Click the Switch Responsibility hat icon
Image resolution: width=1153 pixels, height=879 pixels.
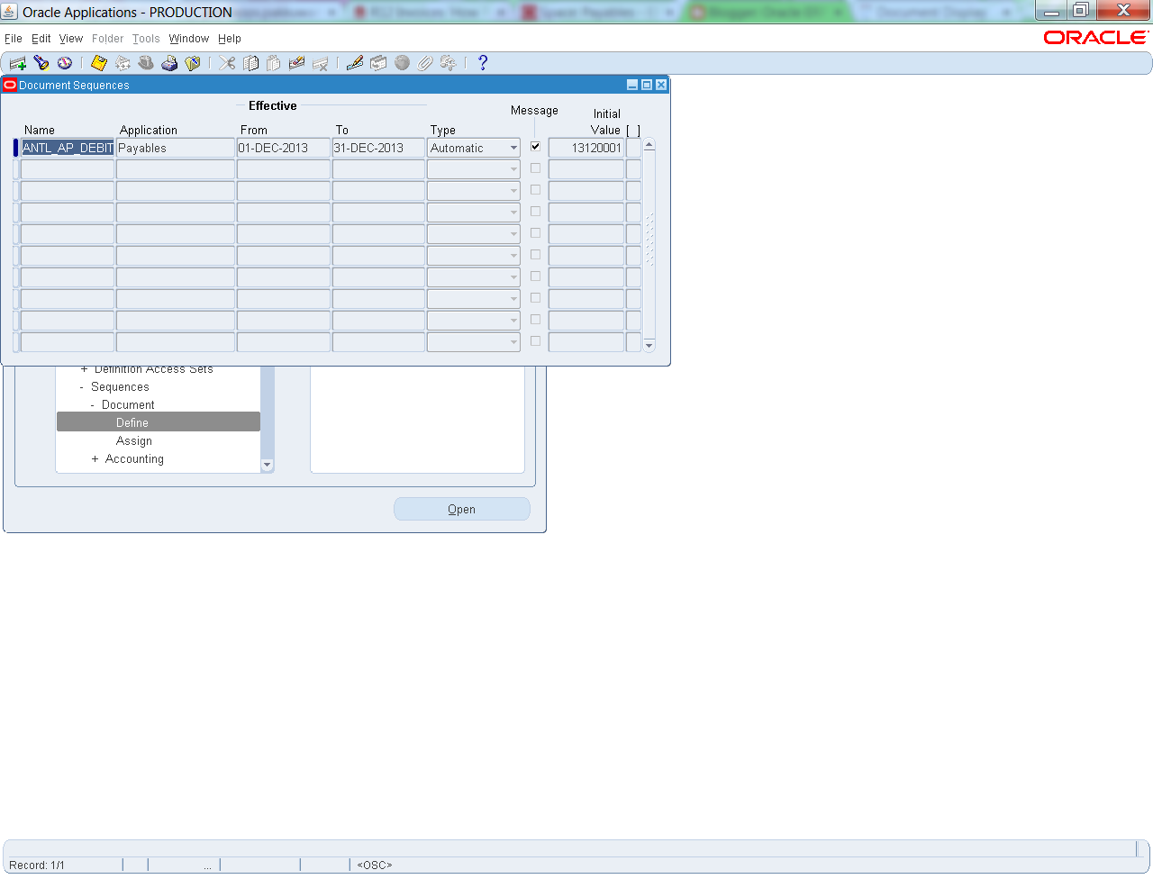(x=146, y=63)
